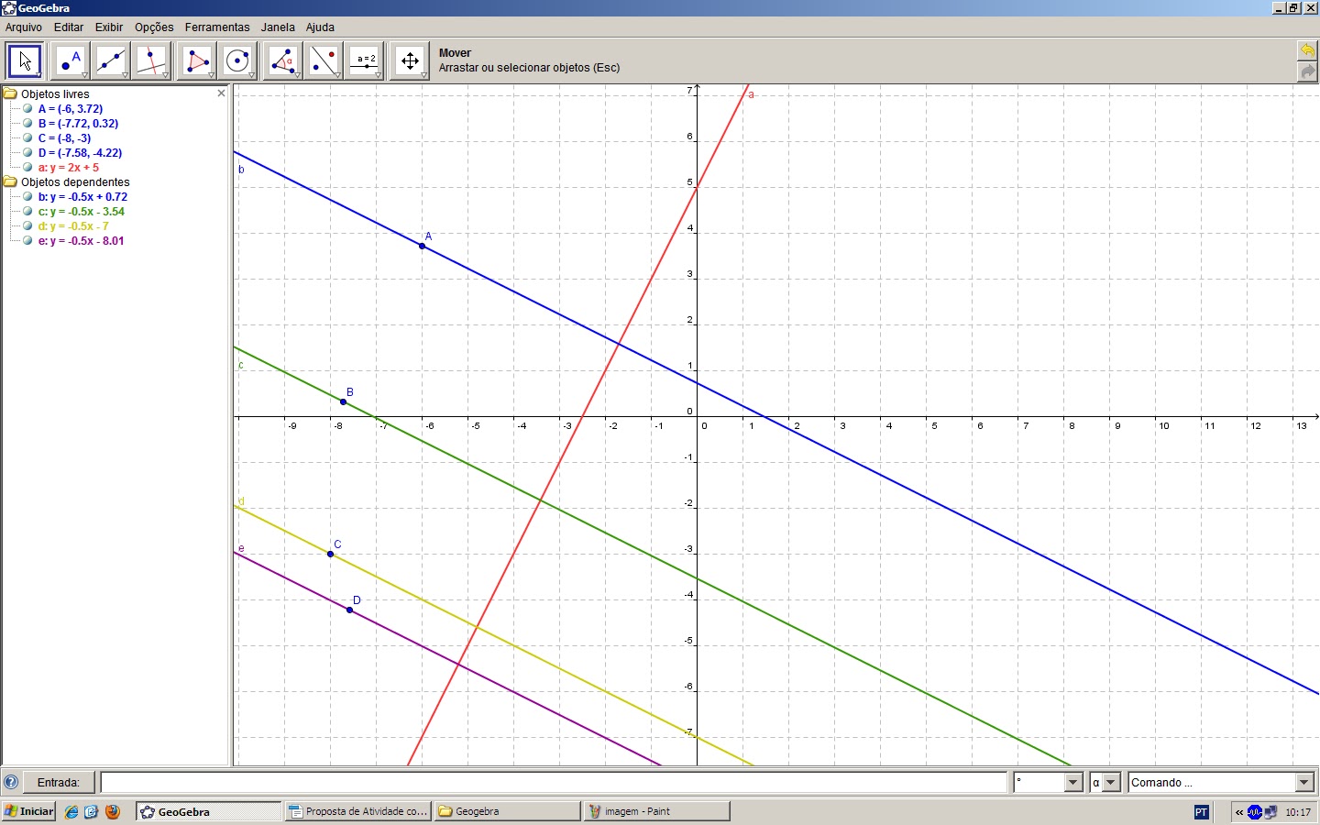Select entry 'D = (-7.58, -4.22)'
This screenshot has height=825, width=1320.
tap(80, 153)
